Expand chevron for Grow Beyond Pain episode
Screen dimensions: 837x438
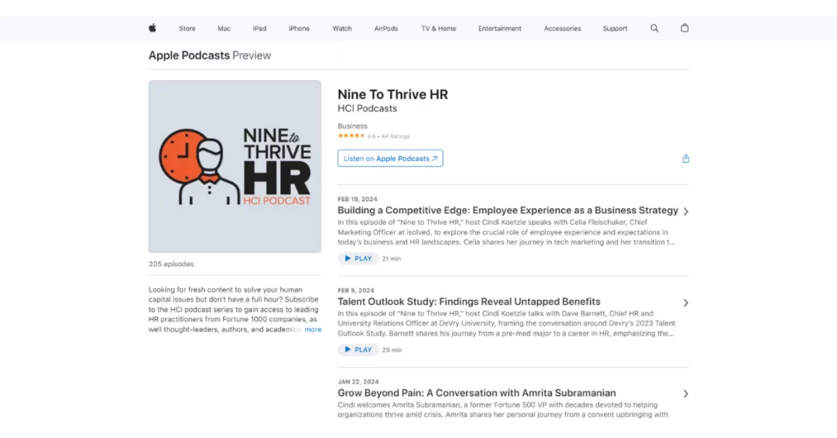[686, 394]
